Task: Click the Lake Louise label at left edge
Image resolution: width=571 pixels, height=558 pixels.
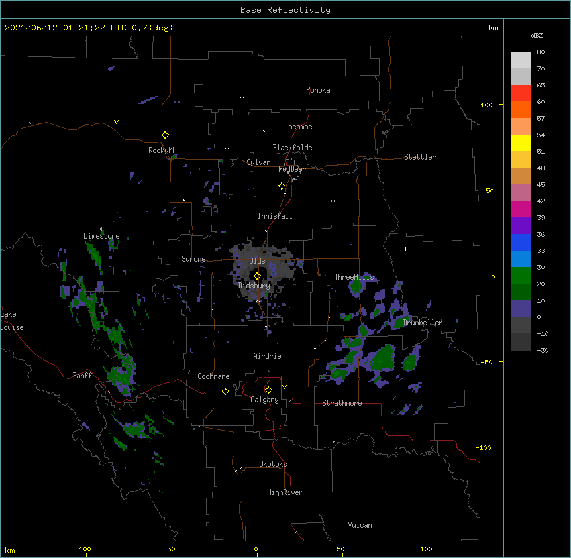Action: [12, 321]
